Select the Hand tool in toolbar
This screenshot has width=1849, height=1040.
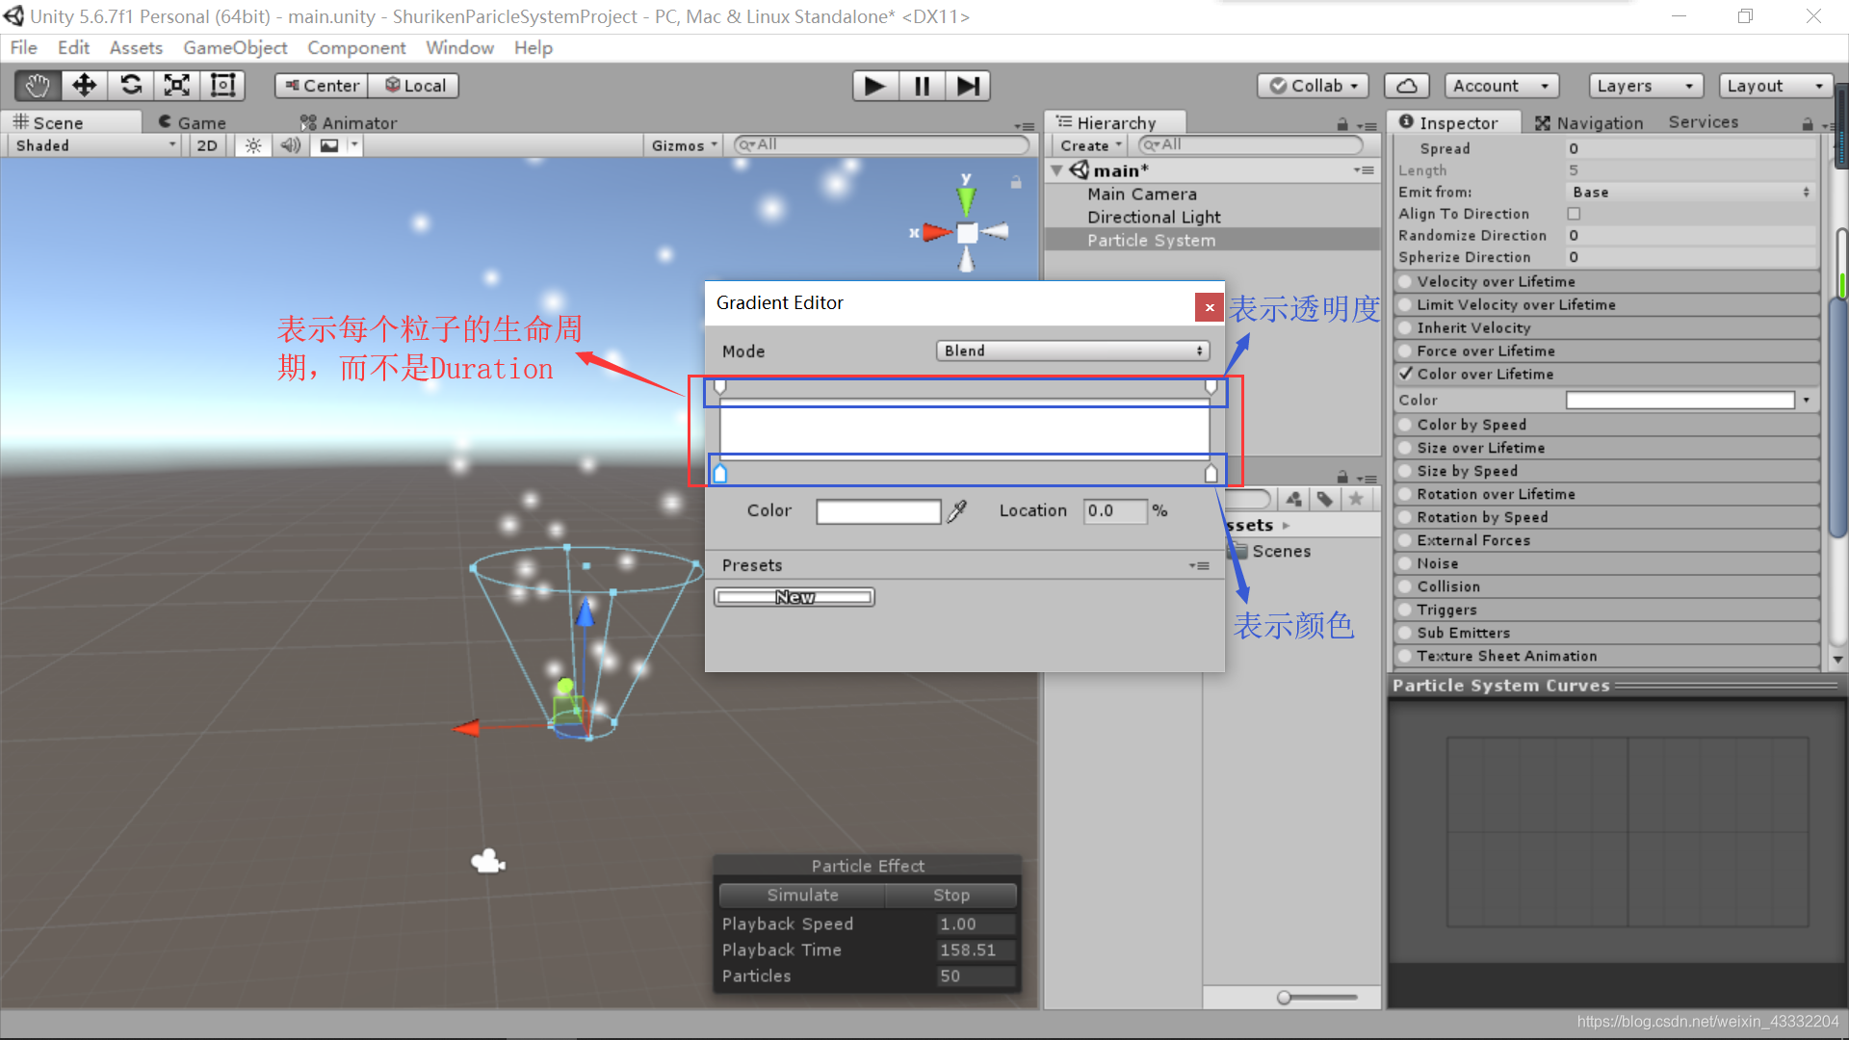pos(38,86)
